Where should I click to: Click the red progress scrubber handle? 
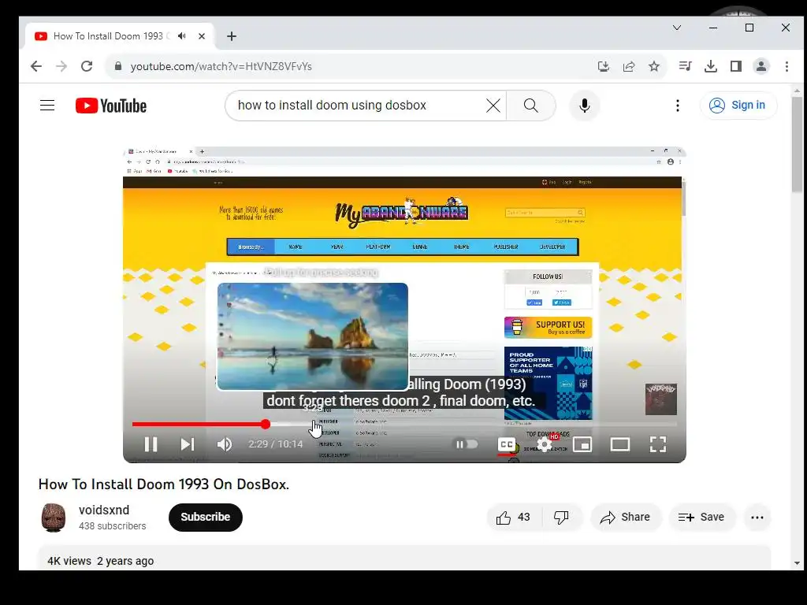(265, 424)
